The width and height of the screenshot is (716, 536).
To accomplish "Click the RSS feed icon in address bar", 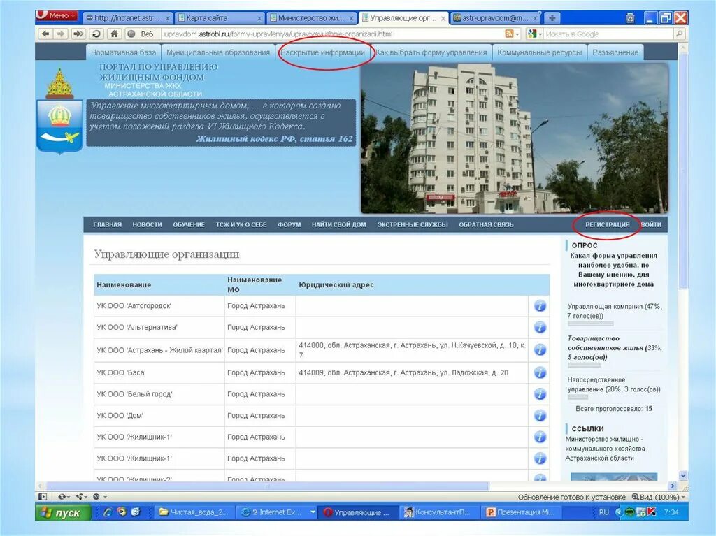I will click(x=509, y=34).
